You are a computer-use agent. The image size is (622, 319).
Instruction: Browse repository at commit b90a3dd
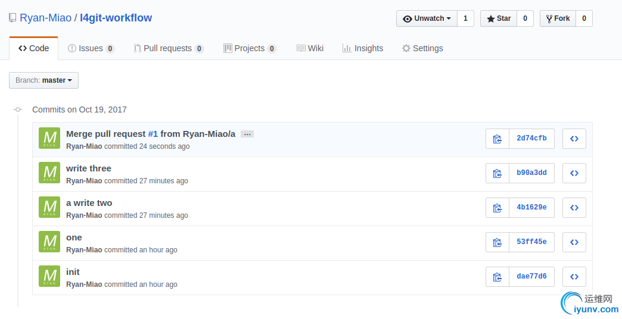574,173
